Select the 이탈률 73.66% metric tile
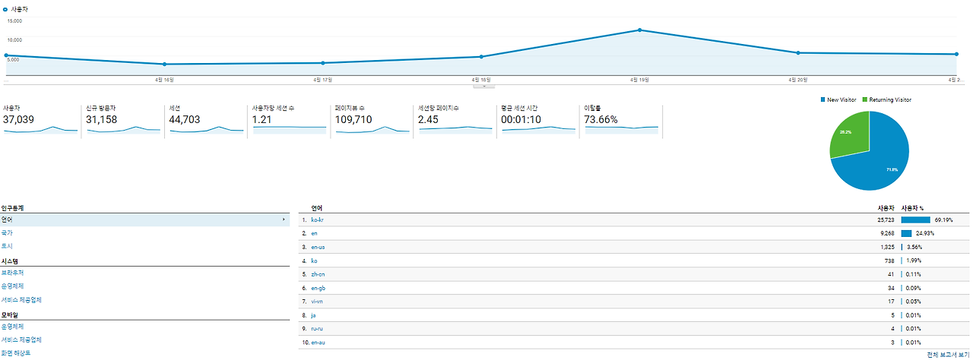973x360 pixels. (x=621, y=120)
